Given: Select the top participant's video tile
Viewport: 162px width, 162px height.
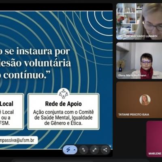Looking at the screenshot, I should [139, 21].
